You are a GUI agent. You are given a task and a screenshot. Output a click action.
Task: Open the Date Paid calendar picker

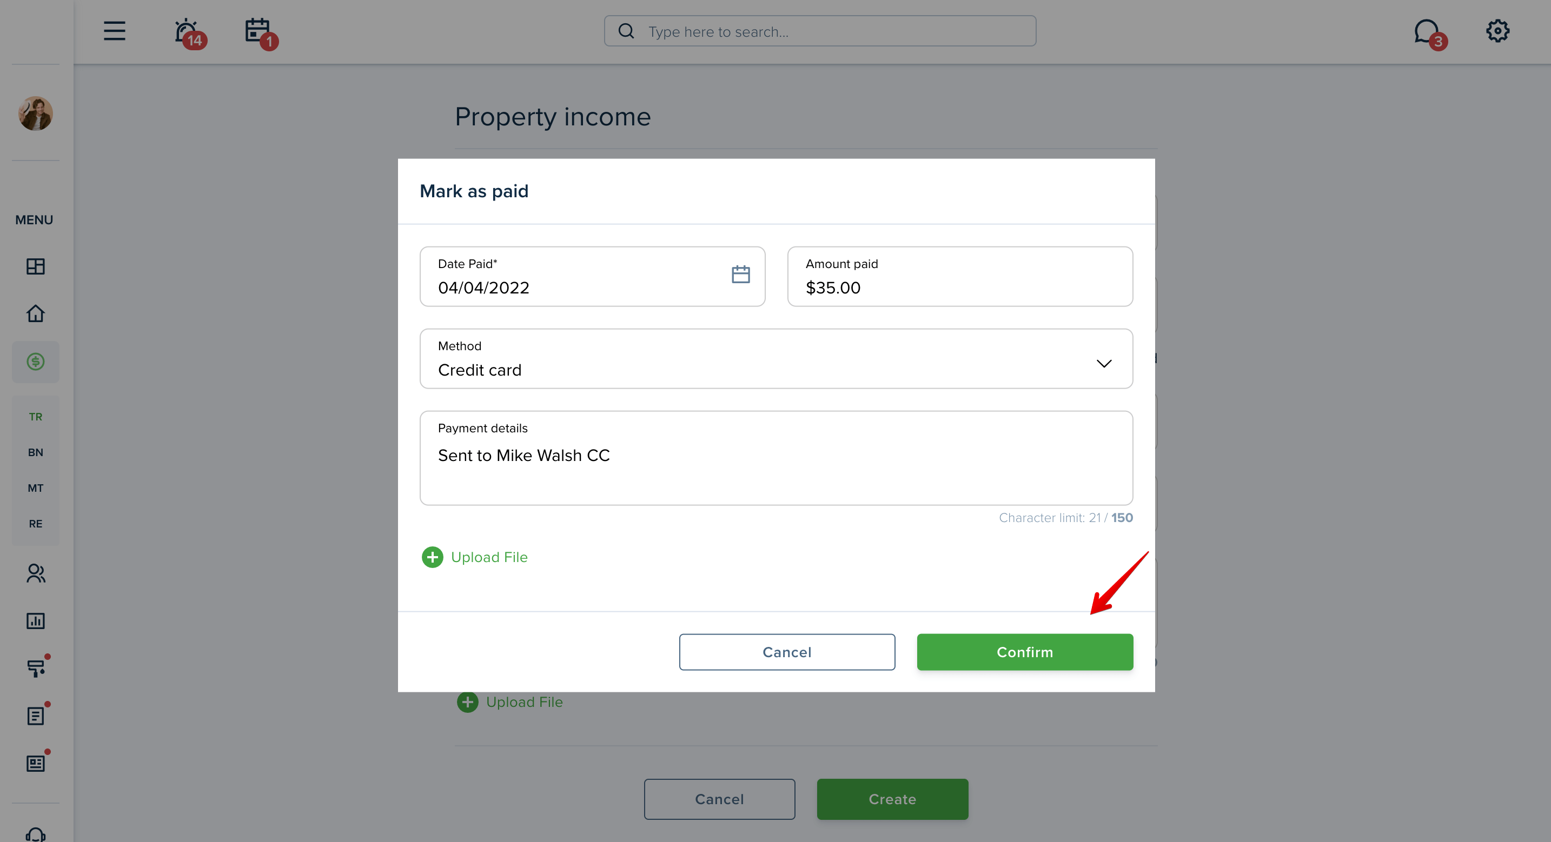coord(740,275)
